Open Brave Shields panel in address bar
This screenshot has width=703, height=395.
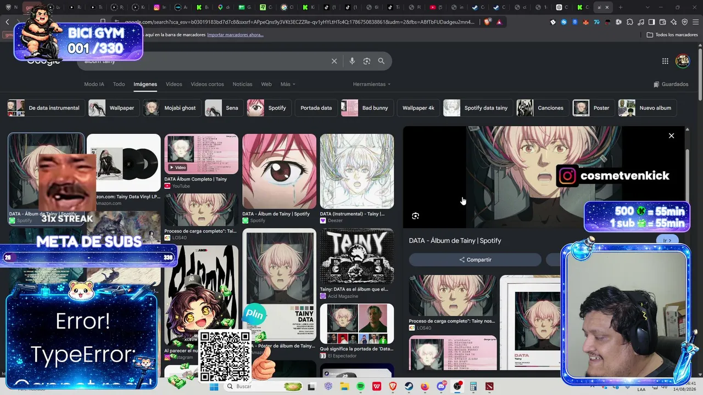pyautogui.click(x=488, y=22)
